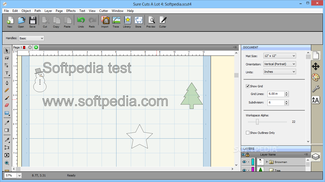Select the Zoom magnifier tool
The width and height of the screenshot is (325, 182).
point(7,163)
